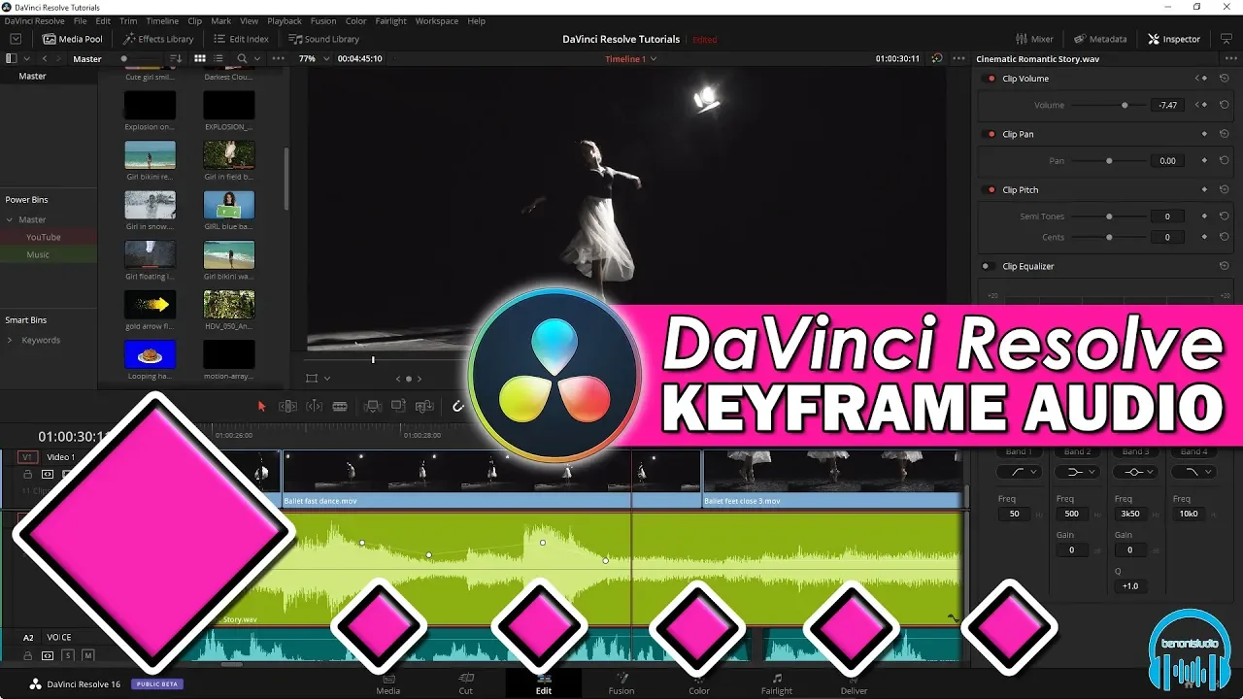Image resolution: width=1243 pixels, height=699 pixels.
Task: Switch media pool to thumbnail grid view
Action: [200, 58]
